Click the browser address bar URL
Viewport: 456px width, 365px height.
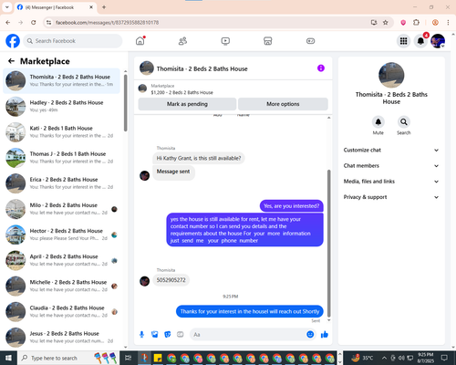[108, 23]
